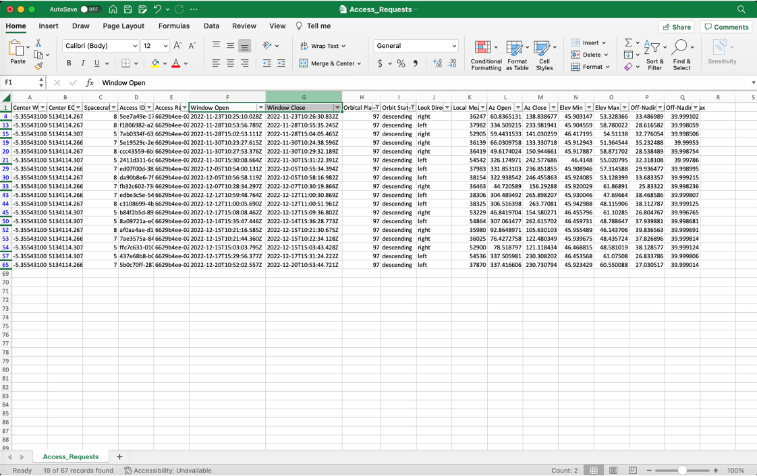Screen dimensions: 757x476
Task: Expand the Merge & Center dropdown arrow
Action: click(x=359, y=63)
